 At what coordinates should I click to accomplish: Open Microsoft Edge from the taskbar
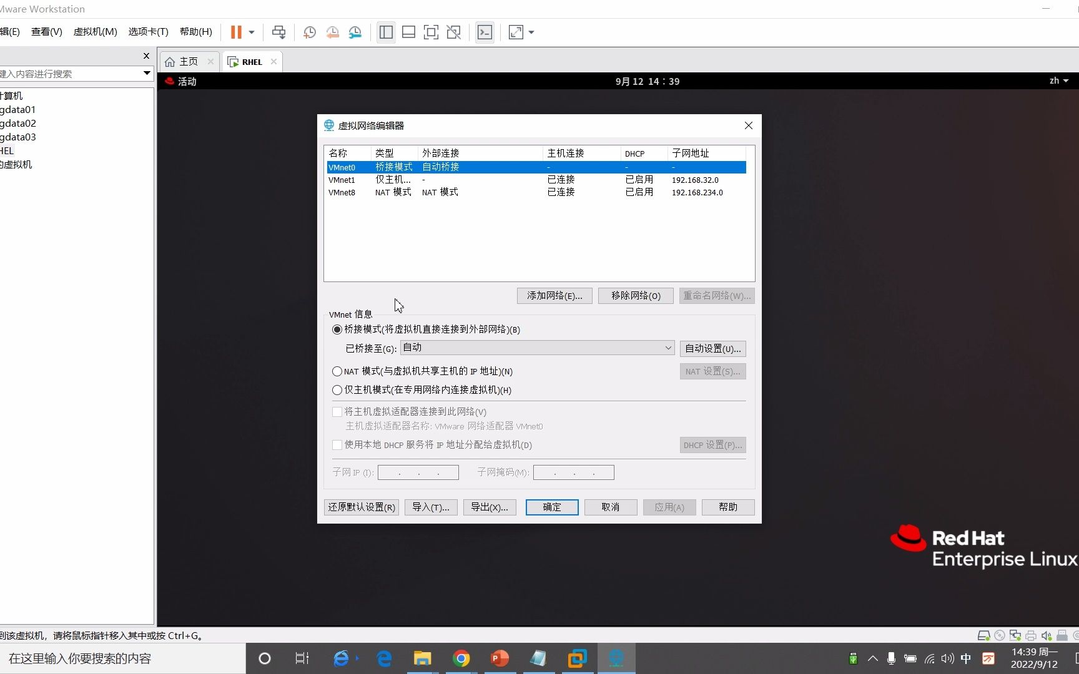coord(384,658)
